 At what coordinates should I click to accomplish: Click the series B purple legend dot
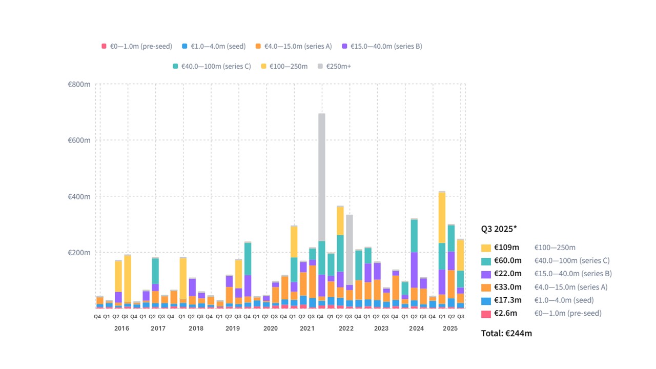345,46
